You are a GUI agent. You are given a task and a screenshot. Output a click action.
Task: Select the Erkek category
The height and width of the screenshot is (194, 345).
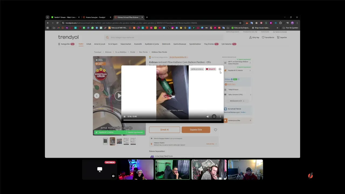click(89, 44)
